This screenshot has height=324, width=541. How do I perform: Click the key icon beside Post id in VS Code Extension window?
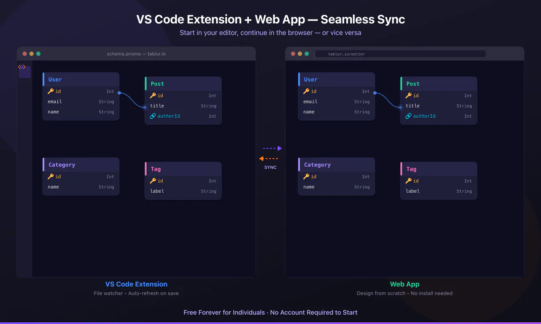coord(153,95)
